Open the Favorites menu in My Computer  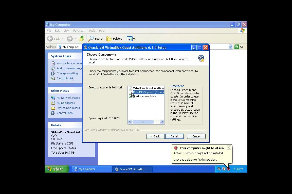pyautogui.click(x=79, y=31)
